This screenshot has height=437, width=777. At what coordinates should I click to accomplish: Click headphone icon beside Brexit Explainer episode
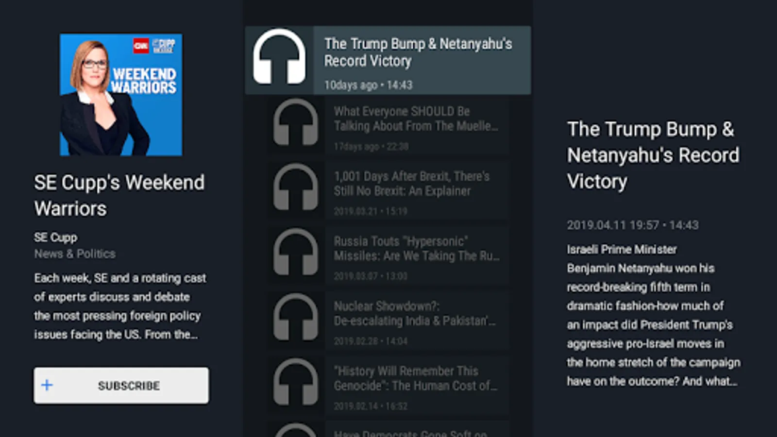pos(295,187)
